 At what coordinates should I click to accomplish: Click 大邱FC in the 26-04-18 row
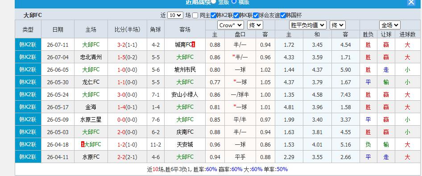tap(93, 144)
